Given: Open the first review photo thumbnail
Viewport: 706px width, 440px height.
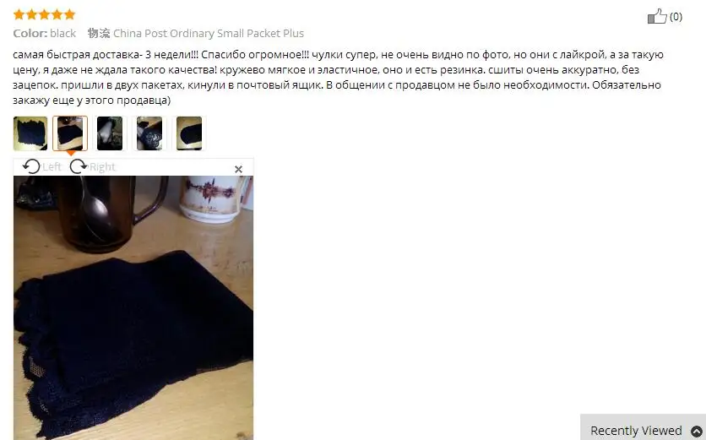Looking at the screenshot, I should (30, 133).
